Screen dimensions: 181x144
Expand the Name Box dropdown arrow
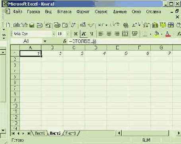tap(45, 41)
